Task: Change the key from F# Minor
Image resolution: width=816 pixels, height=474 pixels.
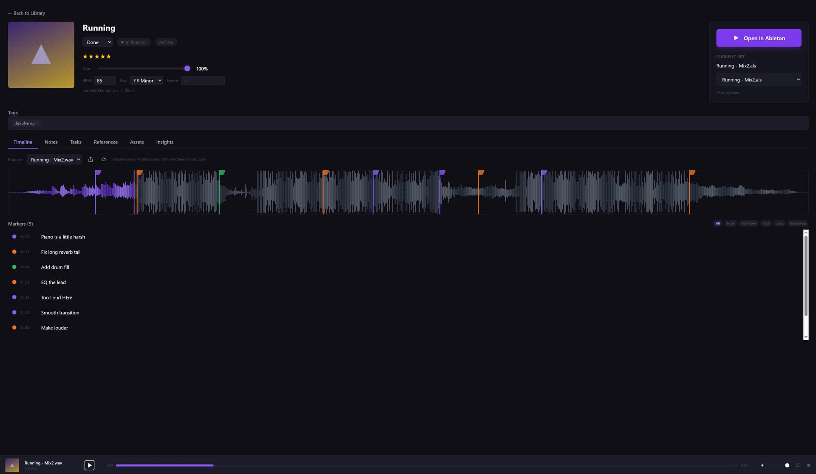Action: pos(146,80)
